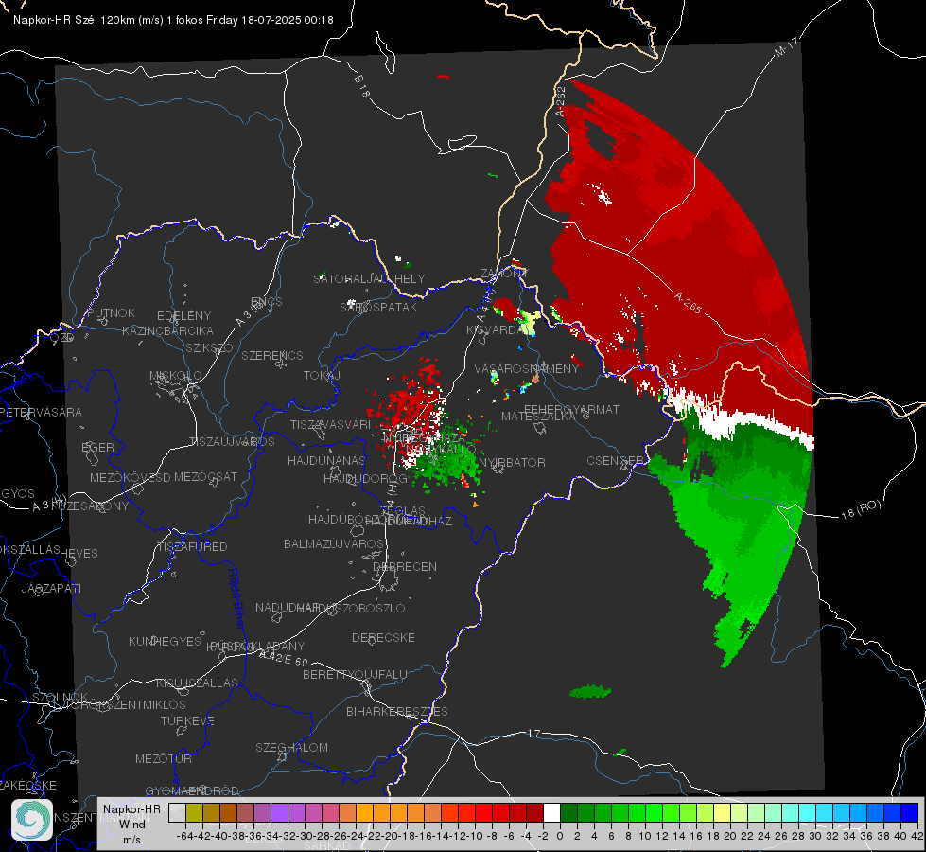Select the HAJDÚNÁNÁS label

pos(326,460)
